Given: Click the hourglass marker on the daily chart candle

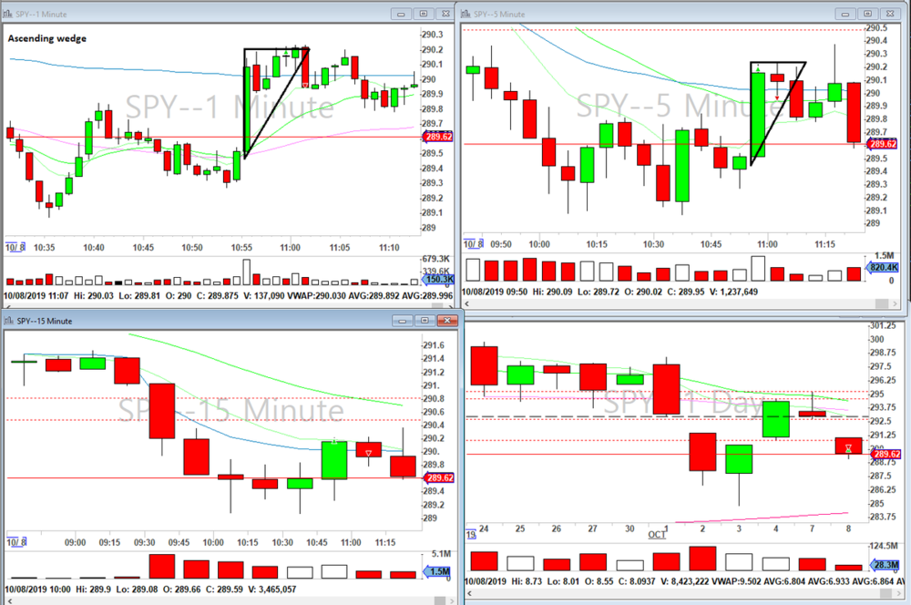Looking at the screenshot, I should coord(849,449).
